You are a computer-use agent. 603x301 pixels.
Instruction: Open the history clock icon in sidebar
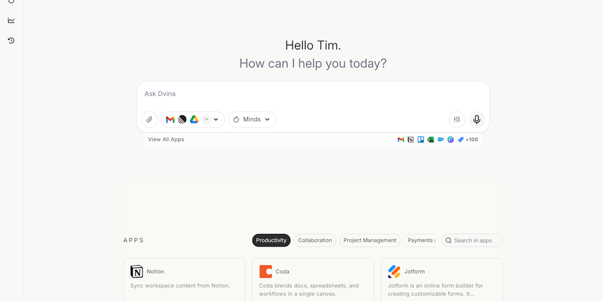(x=11, y=41)
